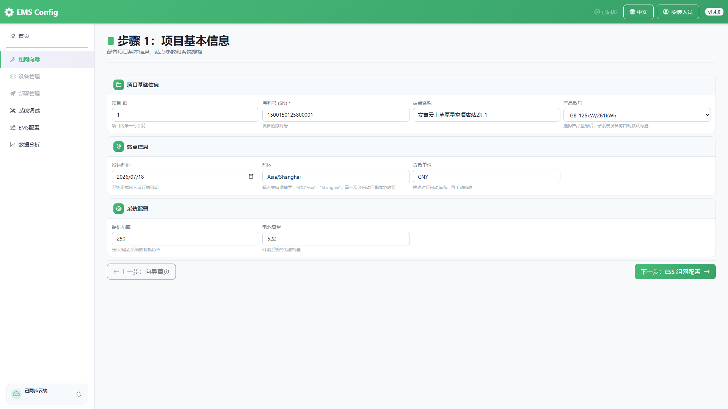
Task: Click the 已同步 status check indicator
Action: pyautogui.click(x=606, y=12)
